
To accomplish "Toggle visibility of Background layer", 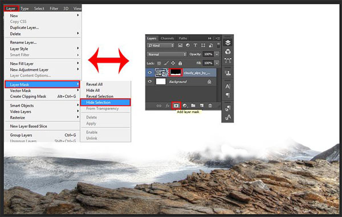I will (150, 81).
